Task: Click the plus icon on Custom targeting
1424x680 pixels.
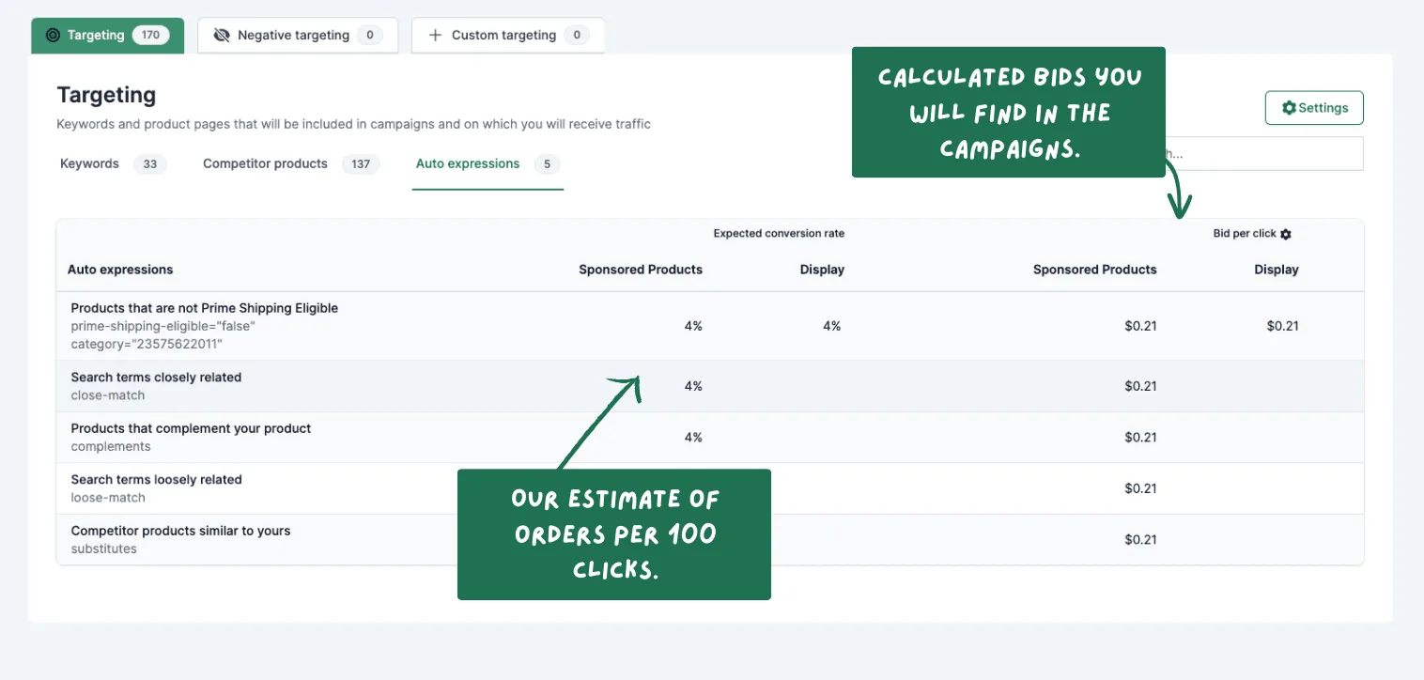Action: click(x=435, y=36)
